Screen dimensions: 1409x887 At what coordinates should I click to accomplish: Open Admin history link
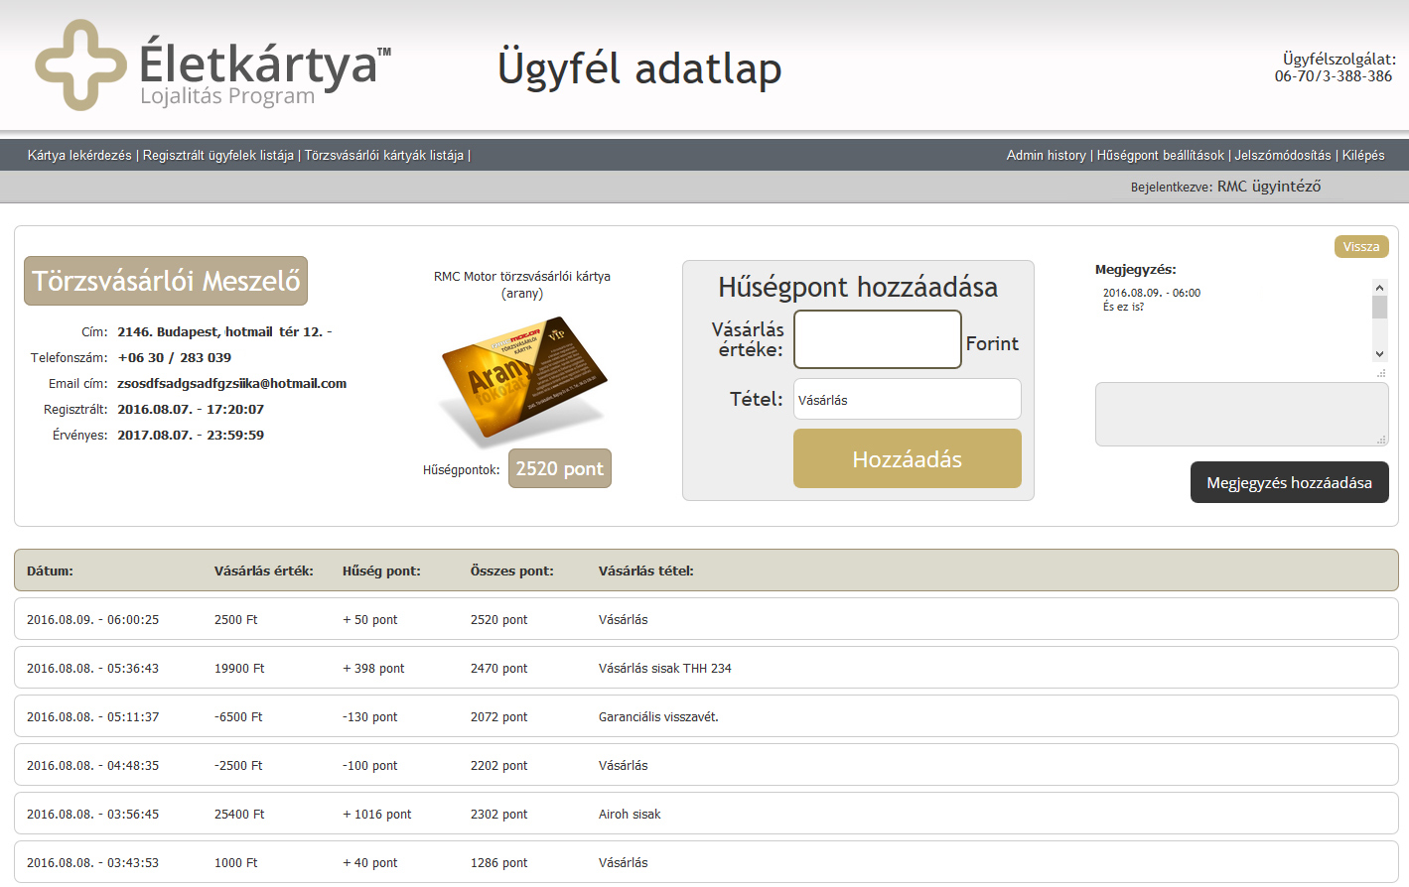click(x=1046, y=156)
